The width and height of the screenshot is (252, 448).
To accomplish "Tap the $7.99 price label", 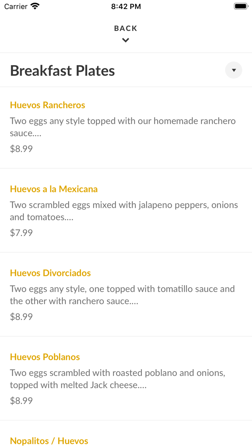I will point(21,232).
